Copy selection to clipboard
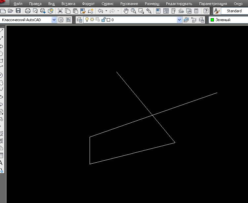 (68, 11)
